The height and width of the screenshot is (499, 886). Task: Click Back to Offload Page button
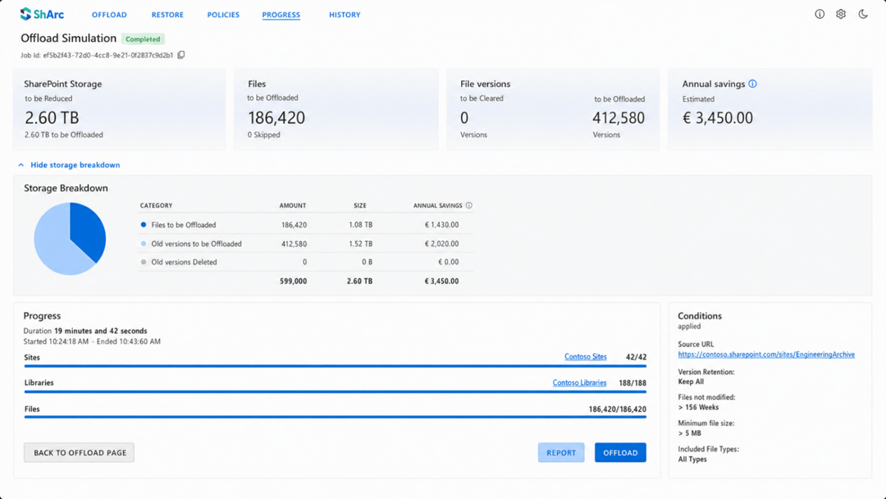pos(79,453)
